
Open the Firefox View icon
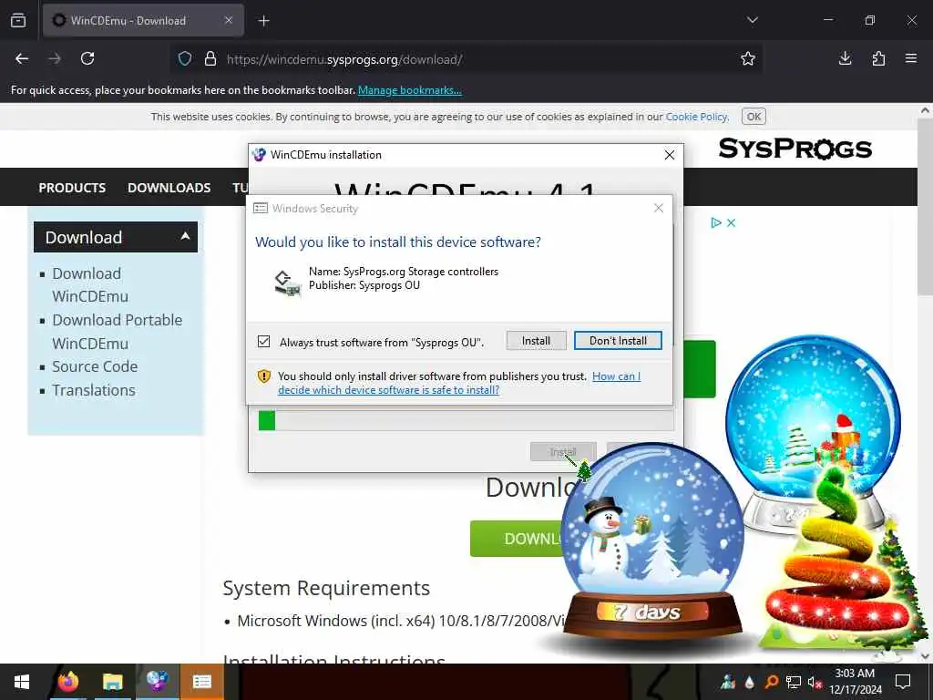coord(18,20)
